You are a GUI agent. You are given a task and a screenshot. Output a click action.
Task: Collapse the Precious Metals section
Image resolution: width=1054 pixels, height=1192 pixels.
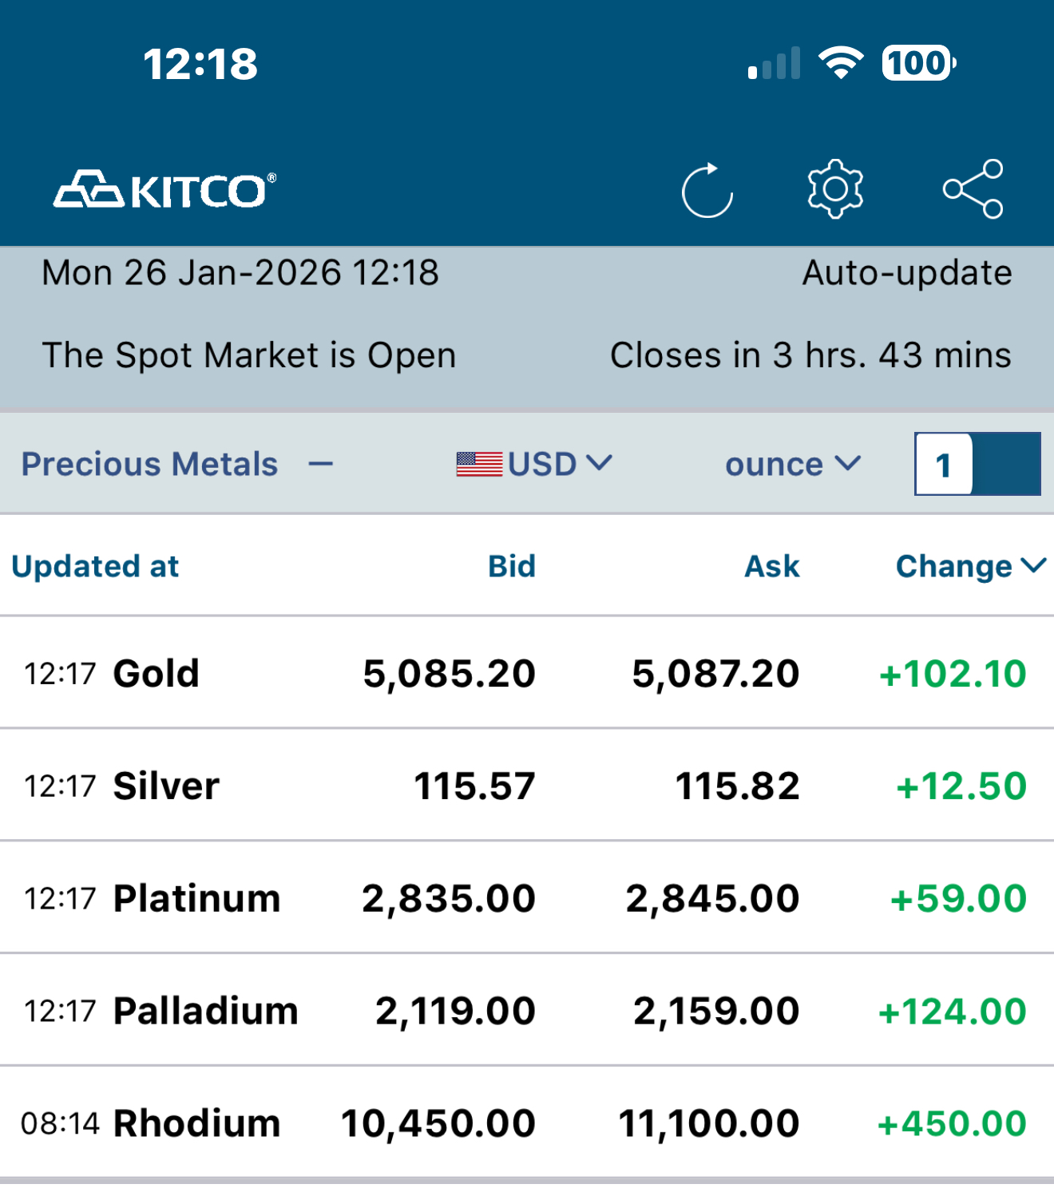[321, 464]
